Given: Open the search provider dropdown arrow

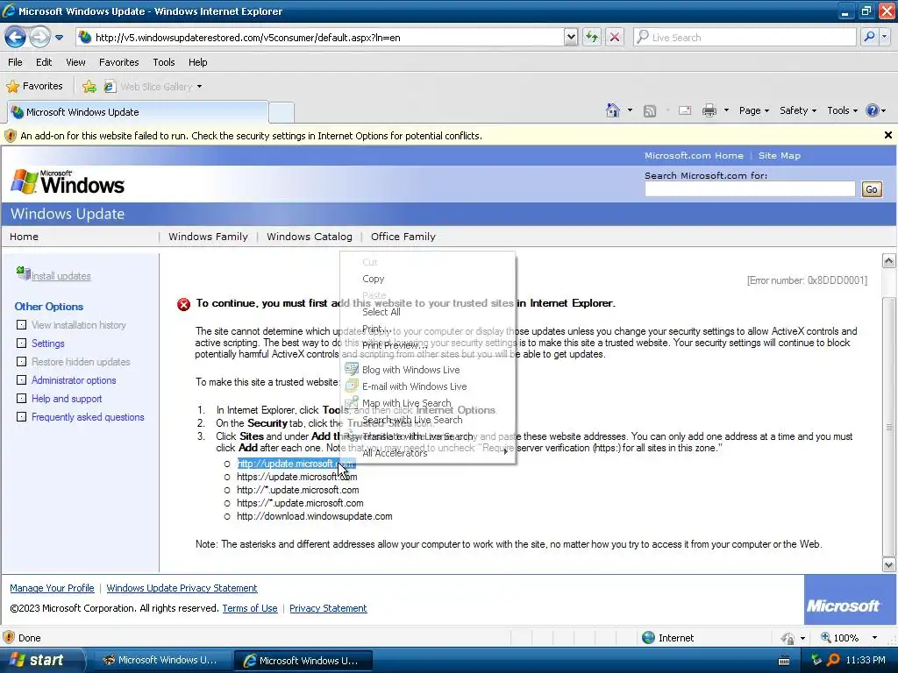Looking at the screenshot, I should tap(885, 37).
